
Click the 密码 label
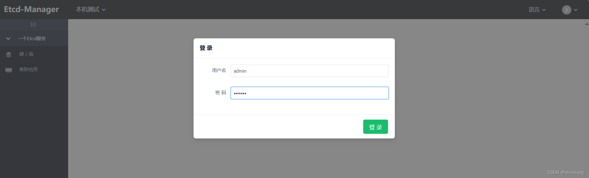tap(221, 93)
